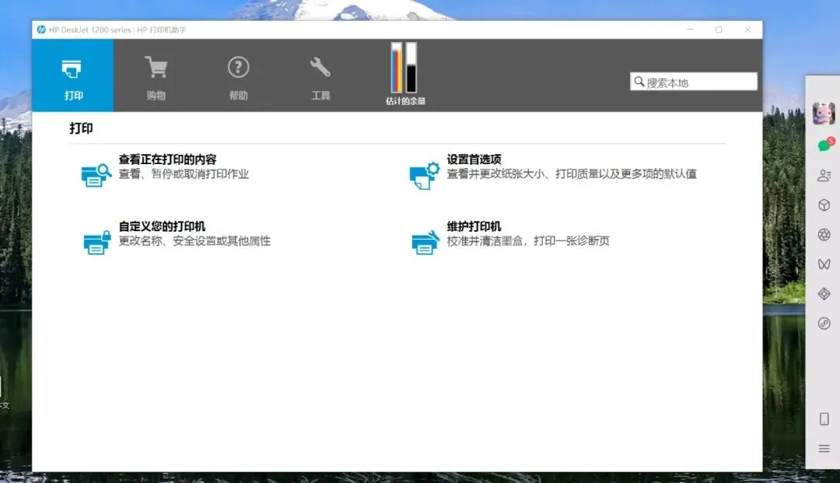840x483 pixels.
Task: Open the hamburger menu in right sidebar
Action: click(x=824, y=449)
